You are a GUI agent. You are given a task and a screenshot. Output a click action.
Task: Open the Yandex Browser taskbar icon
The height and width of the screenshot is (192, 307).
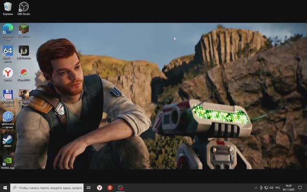(99, 188)
